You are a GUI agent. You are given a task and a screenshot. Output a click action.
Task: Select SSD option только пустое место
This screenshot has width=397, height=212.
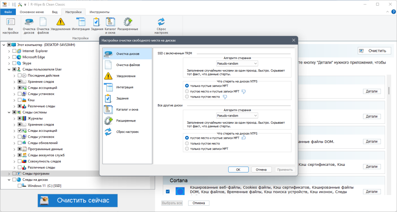(x=187, y=96)
